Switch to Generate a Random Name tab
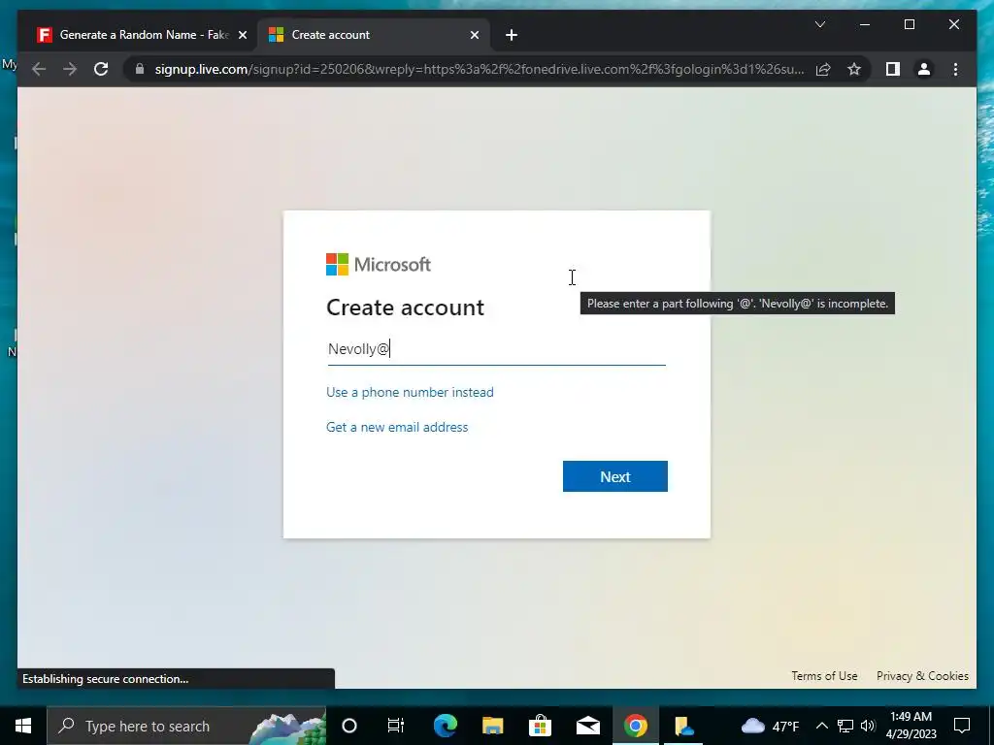The width and height of the screenshot is (994, 745). (x=141, y=35)
